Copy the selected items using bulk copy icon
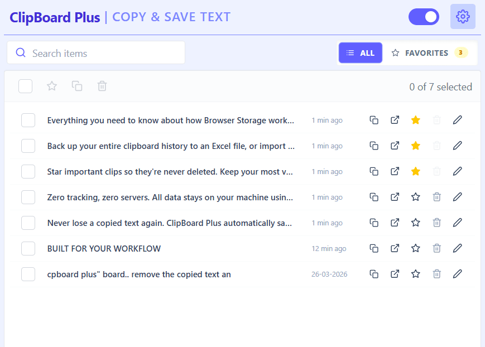Screen dimensions: 485x347 click(77, 86)
